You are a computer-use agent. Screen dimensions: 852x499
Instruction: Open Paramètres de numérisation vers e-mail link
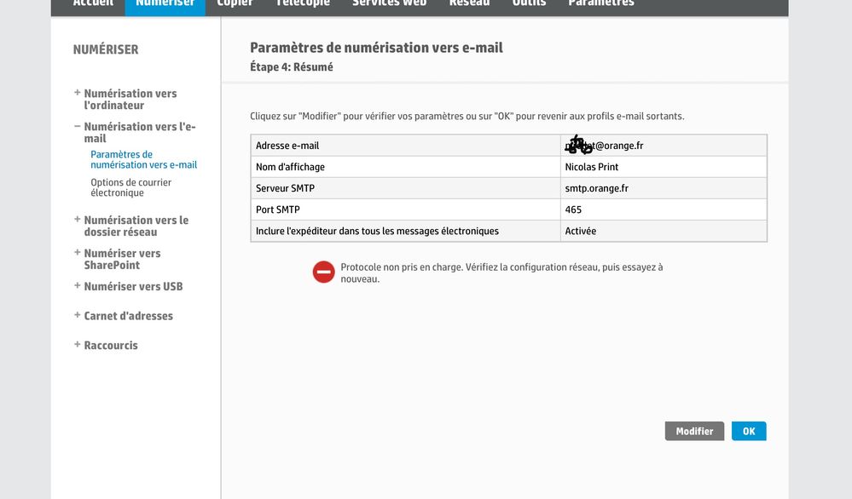(x=143, y=159)
